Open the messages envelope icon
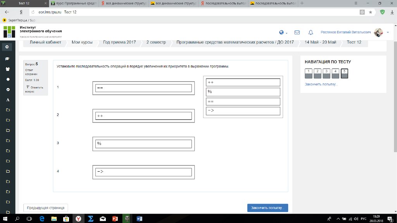The image size is (397, 223). coord(297,33)
